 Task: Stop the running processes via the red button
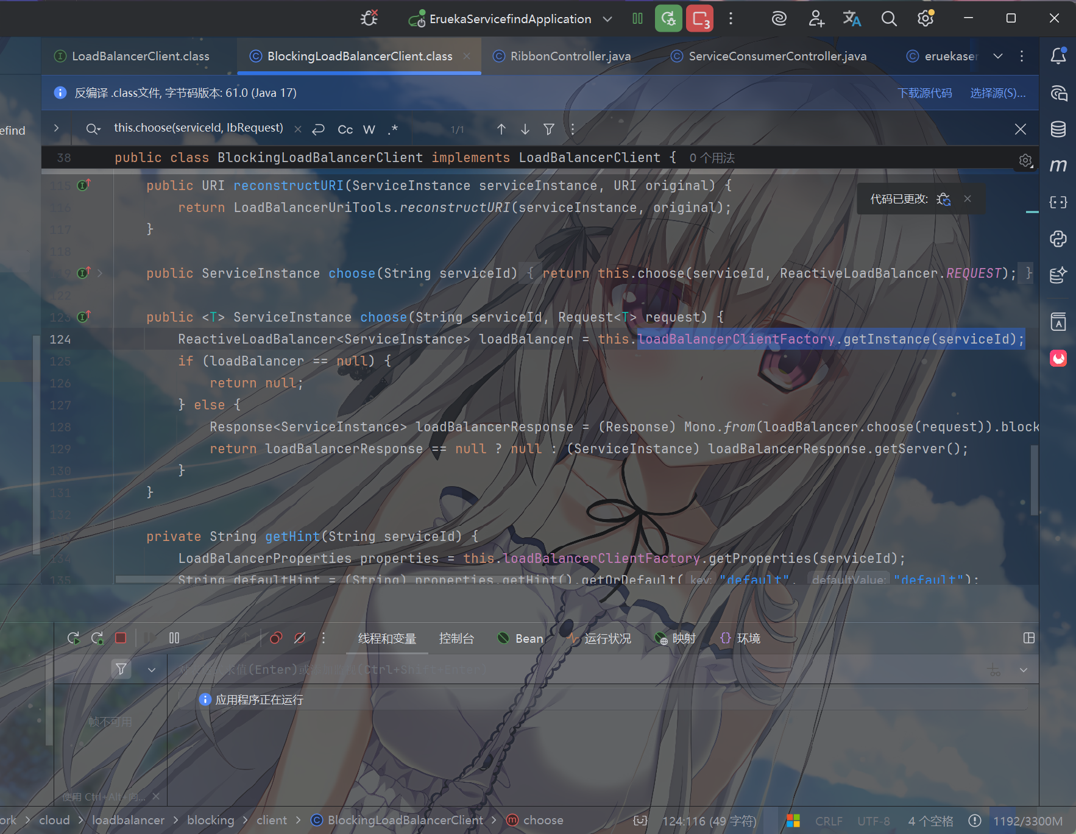pyautogui.click(x=700, y=19)
